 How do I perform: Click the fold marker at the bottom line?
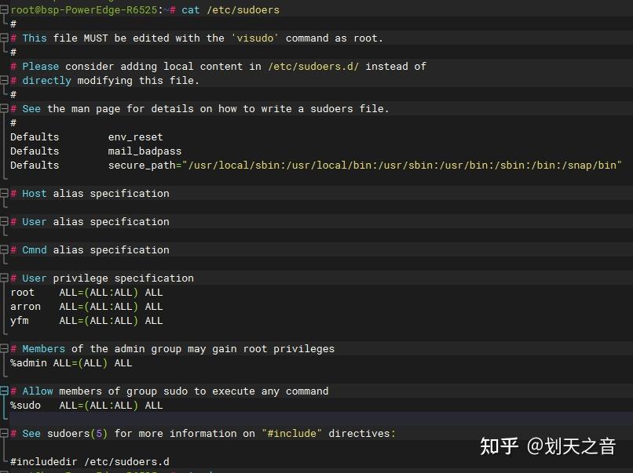4,471
